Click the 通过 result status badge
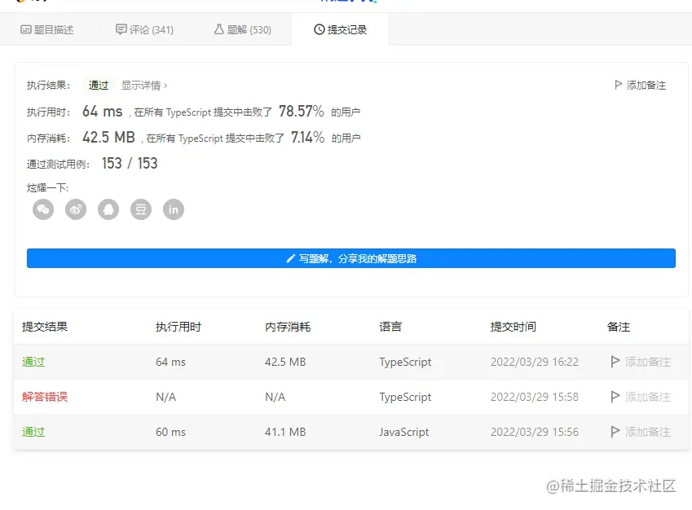The width and height of the screenshot is (692, 510). [99, 86]
